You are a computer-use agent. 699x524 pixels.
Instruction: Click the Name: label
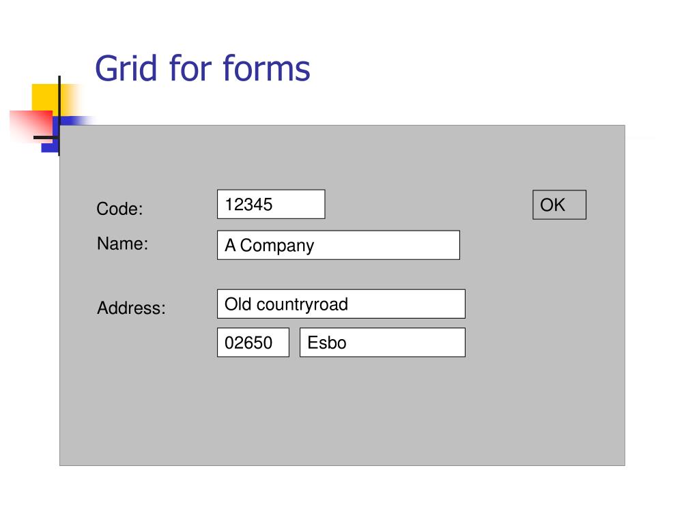pos(123,244)
